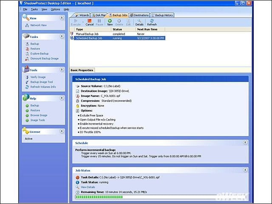Refresh the backup jobs list
The height and width of the screenshot is (204, 272).
pos(152,23)
